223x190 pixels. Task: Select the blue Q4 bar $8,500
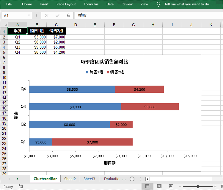point(72,89)
